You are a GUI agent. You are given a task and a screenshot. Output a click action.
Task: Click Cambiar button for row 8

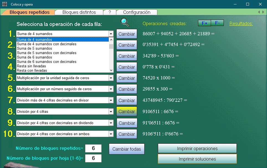pyautogui.click(x=127, y=111)
